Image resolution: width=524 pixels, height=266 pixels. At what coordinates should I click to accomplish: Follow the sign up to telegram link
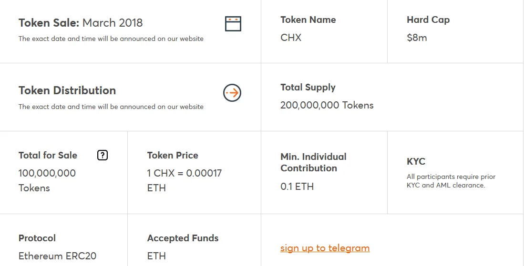[x=325, y=248]
